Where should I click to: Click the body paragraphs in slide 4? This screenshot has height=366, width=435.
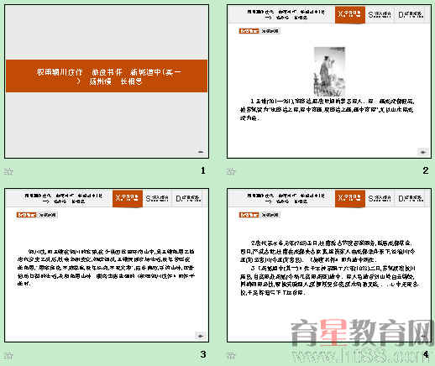point(329,268)
